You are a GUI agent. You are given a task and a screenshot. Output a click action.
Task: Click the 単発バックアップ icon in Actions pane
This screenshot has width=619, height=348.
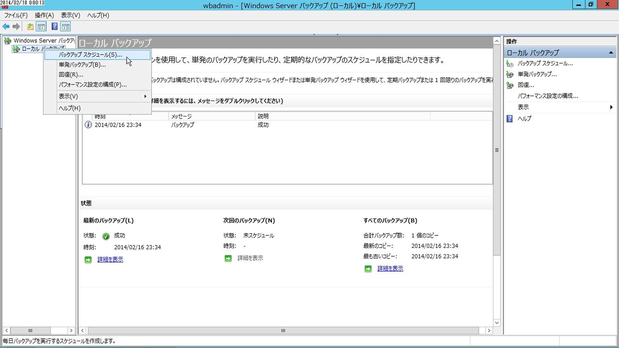[x=509, y=74]
